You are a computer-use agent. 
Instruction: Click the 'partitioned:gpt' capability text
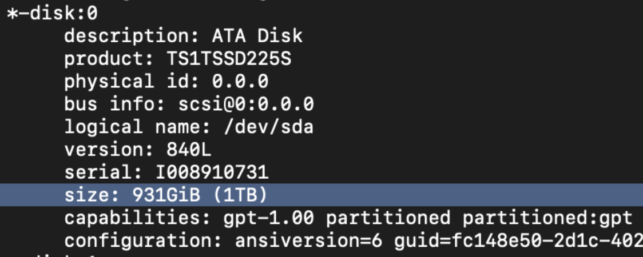[547, 218]
